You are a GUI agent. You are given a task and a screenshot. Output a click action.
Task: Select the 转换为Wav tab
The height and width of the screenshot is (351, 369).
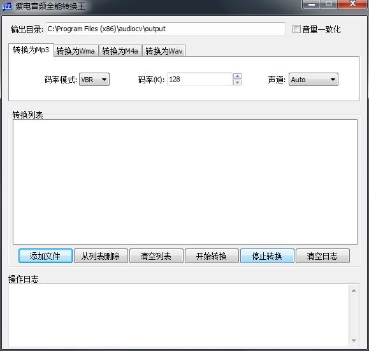[164, 51]
